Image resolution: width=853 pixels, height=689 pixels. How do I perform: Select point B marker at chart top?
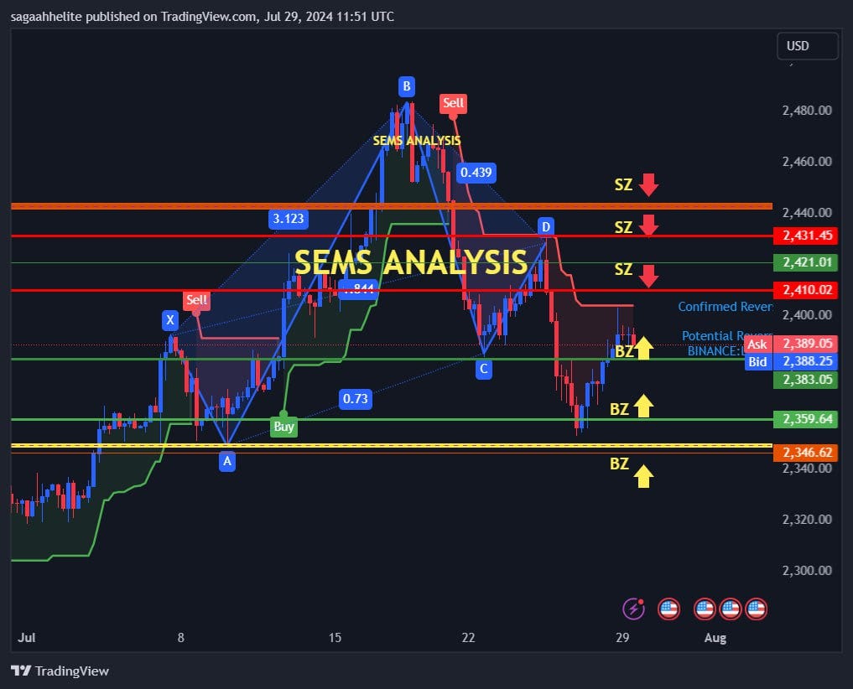click(406, 85)
